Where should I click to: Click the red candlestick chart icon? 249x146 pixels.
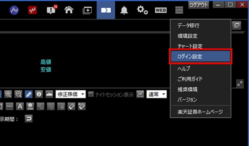[33, 10]
